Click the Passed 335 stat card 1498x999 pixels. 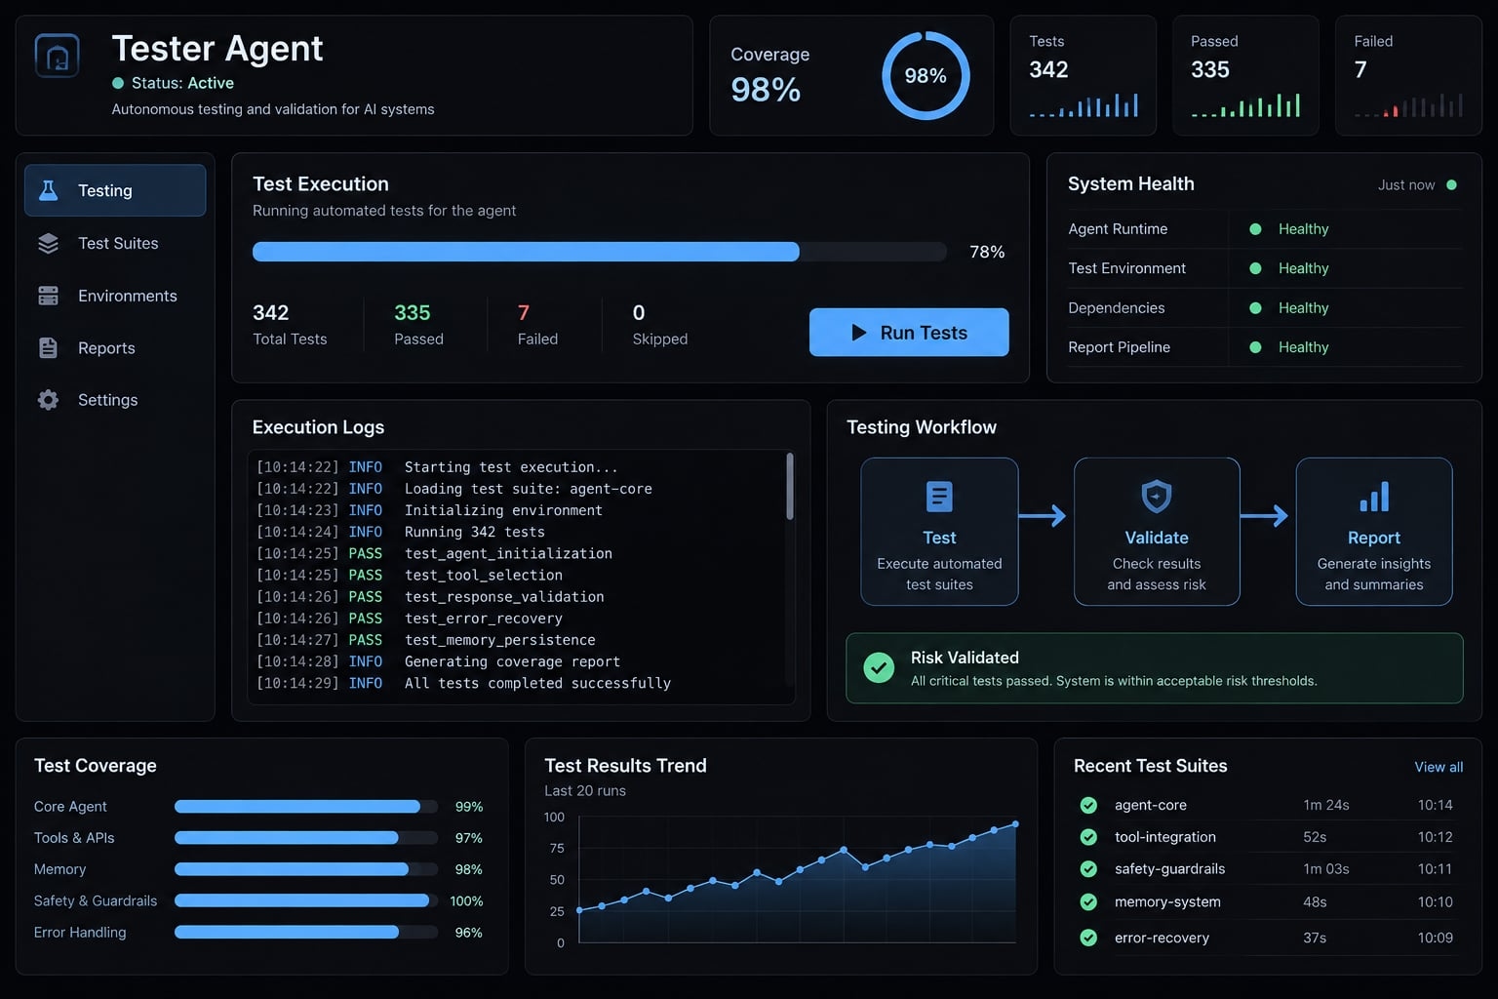(x=1245, y=75)
